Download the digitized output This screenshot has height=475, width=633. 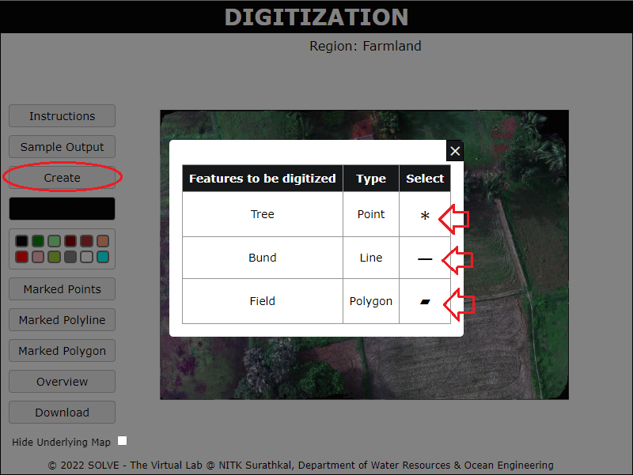[62, 413]
